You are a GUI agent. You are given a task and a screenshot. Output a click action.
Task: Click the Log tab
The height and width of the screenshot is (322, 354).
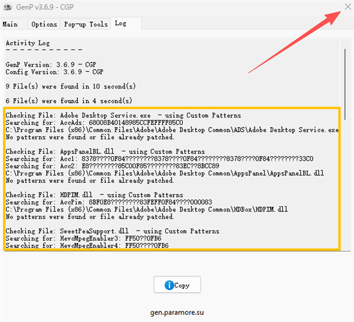click(121, 24)
